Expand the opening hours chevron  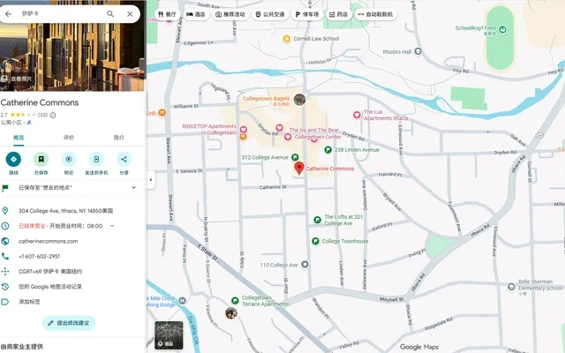pos(111,226)
